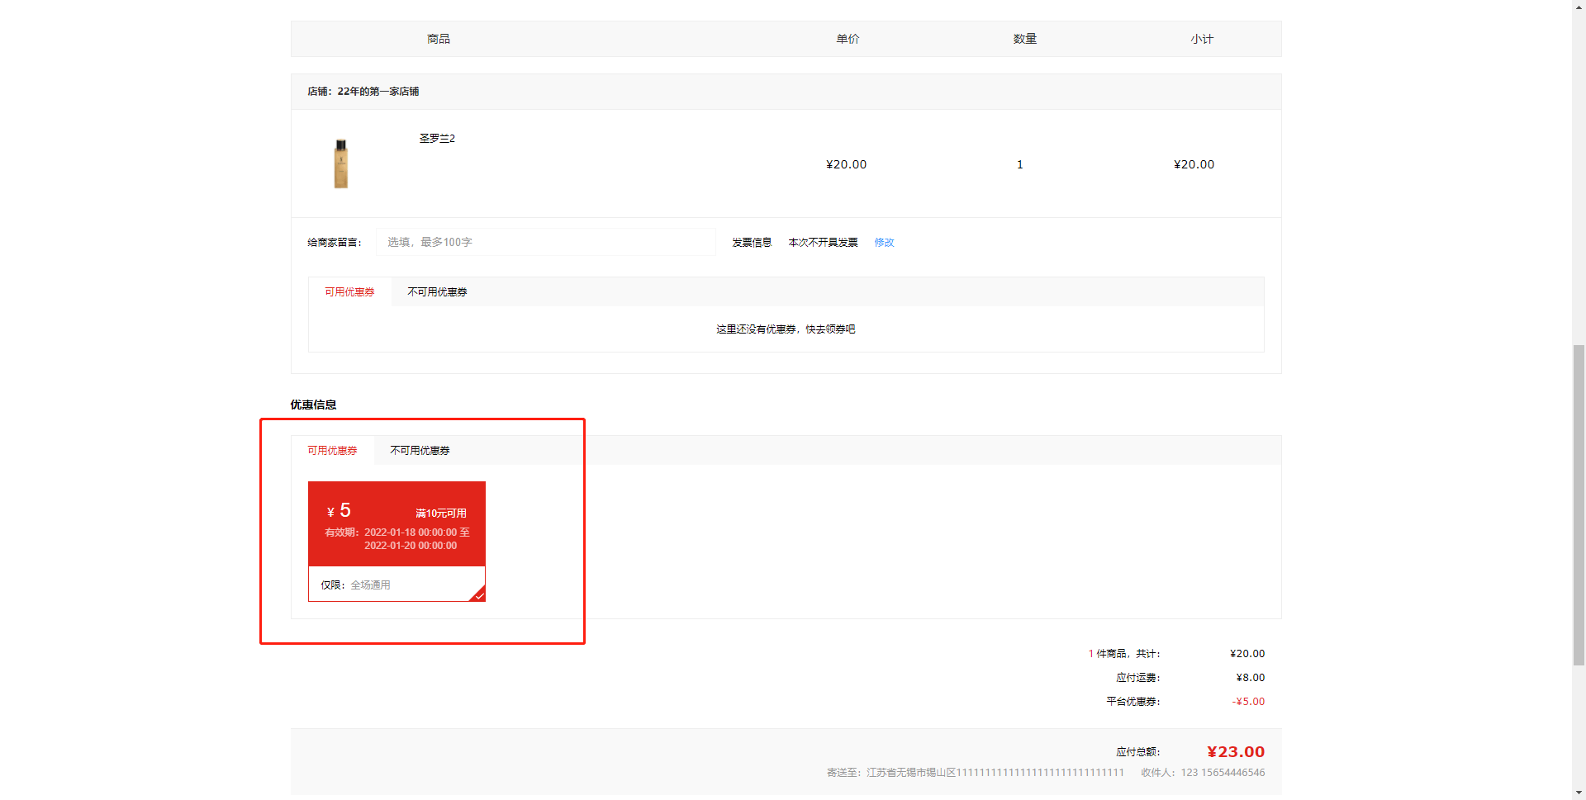1586x800 pixels.
Task: Click the 数量 column header
Action: 1024,39
